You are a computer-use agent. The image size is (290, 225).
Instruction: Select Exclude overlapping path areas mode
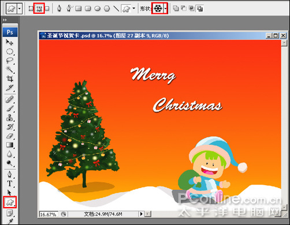pos(200,9)
